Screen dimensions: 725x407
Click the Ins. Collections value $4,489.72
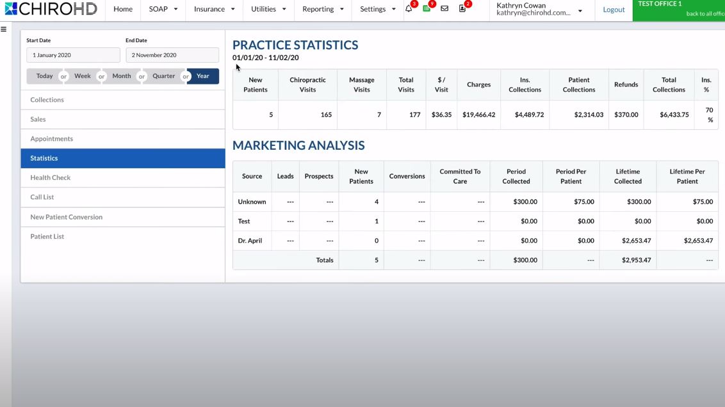pos(529,115)
